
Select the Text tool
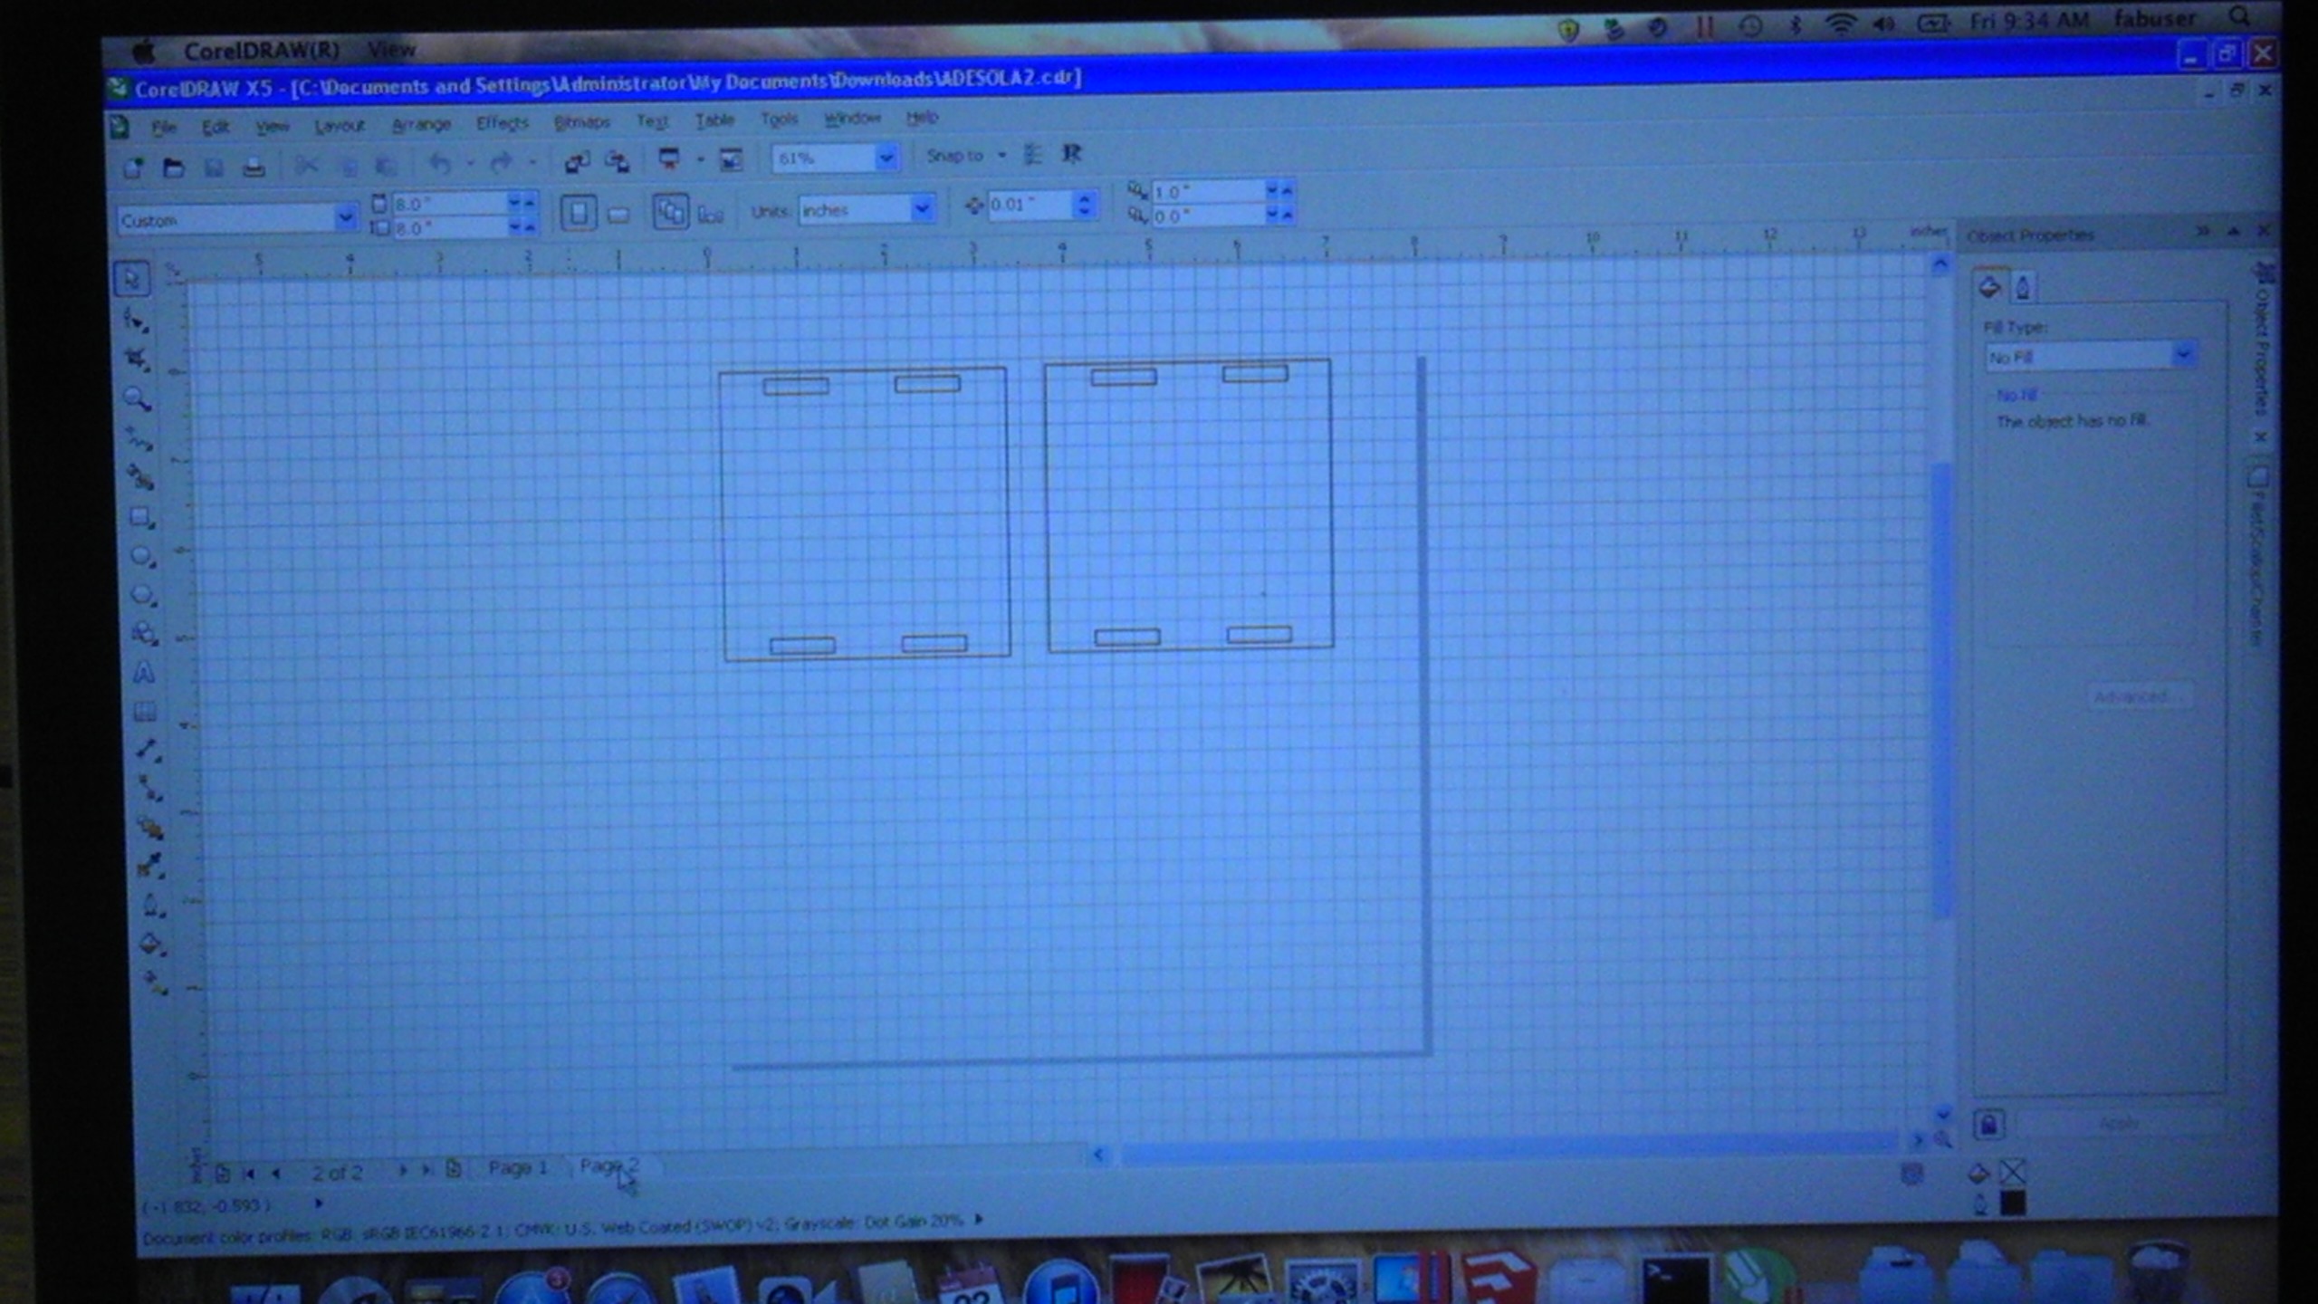click(144, 673)
